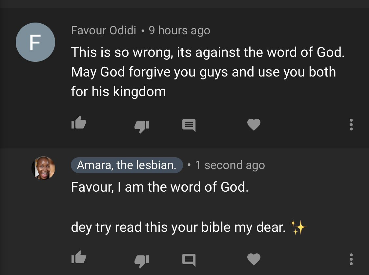This screenshot has width=369, height=275.
Task: Open the reply icon under Amara's reply
Action: [x=189, y=260]
